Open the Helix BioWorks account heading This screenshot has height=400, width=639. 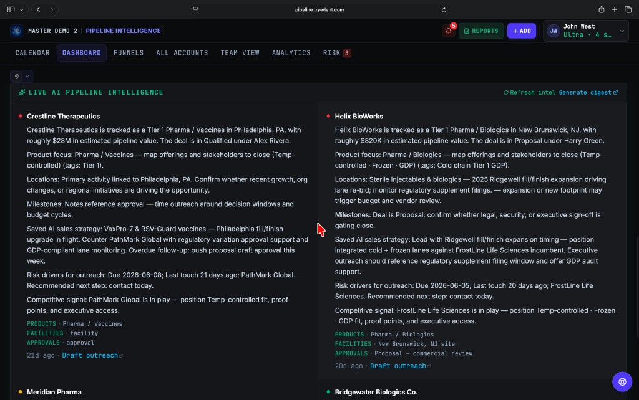pos(359,117)
